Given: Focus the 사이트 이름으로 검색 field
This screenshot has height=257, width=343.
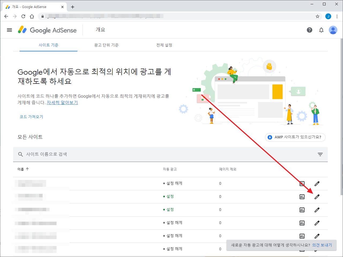Looking at the screenshot, I should click(x=170, y=154).
